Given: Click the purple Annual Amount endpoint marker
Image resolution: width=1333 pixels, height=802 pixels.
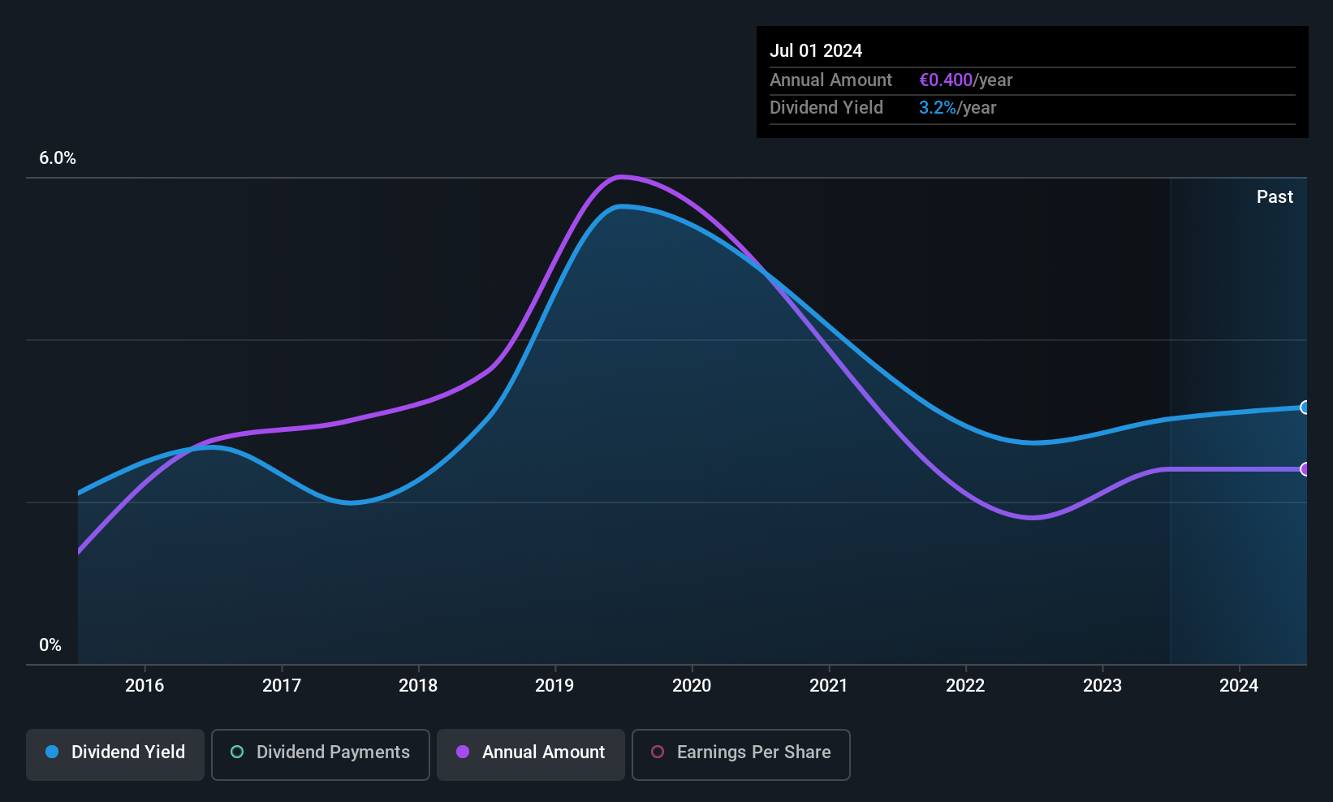Looking at the screenshot, I should coord(1305,469).
